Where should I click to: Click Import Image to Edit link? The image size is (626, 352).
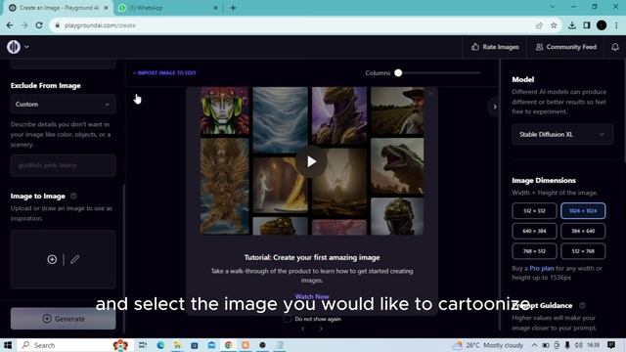pos(164,73)
